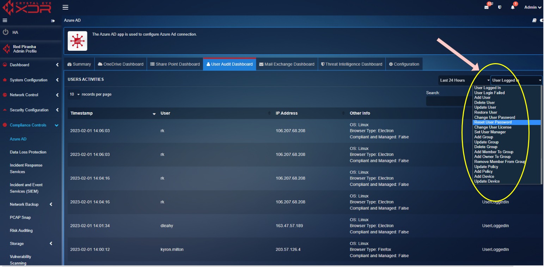Select Change User License option

[507, 127]
